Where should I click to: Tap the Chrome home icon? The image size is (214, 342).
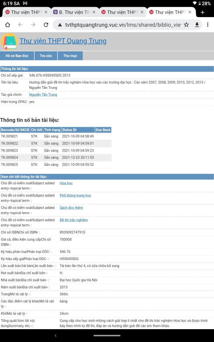8,25
